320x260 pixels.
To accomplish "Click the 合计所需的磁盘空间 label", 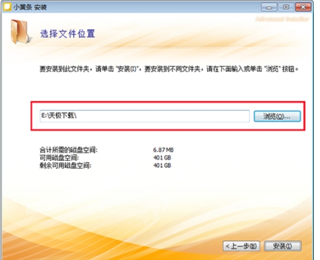I will 68,150.
